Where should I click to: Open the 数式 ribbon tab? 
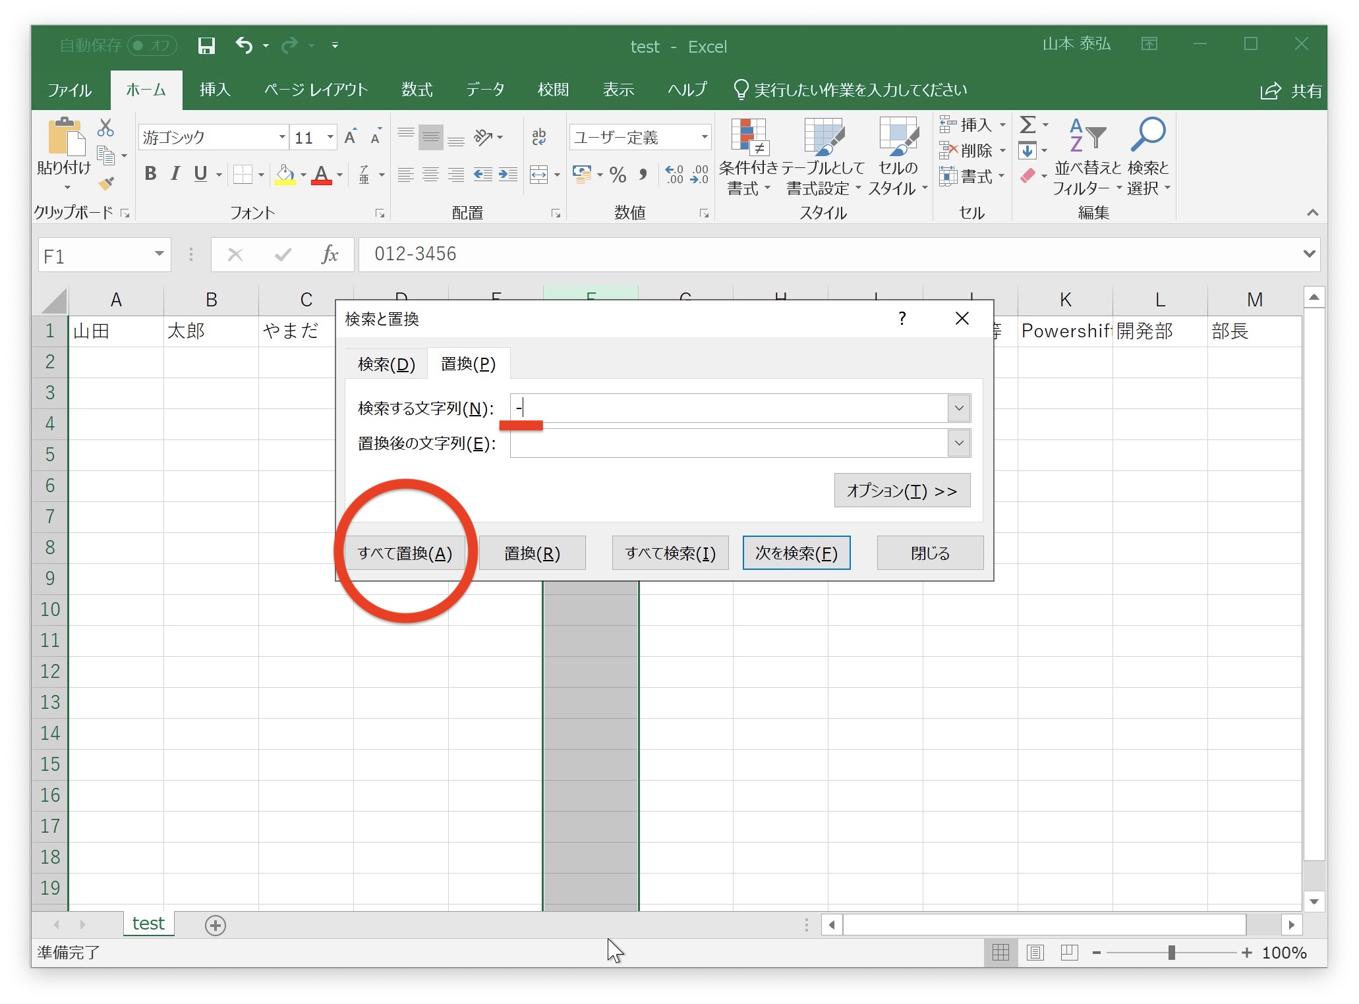click(x=417, y=90)
